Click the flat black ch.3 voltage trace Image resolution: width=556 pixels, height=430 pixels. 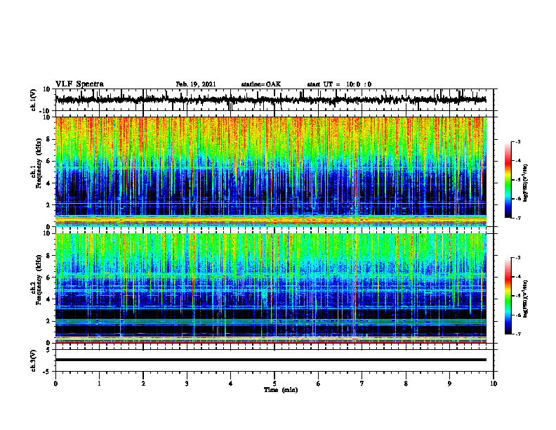(x=270, y=360)
